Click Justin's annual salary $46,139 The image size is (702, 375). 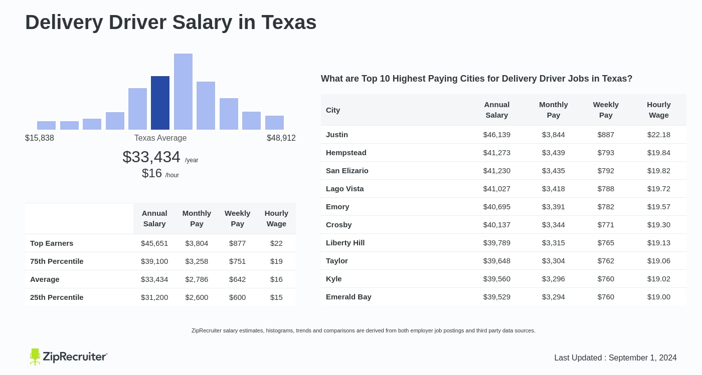497,134
